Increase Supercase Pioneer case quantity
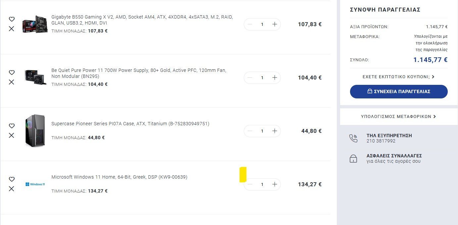 275,131
